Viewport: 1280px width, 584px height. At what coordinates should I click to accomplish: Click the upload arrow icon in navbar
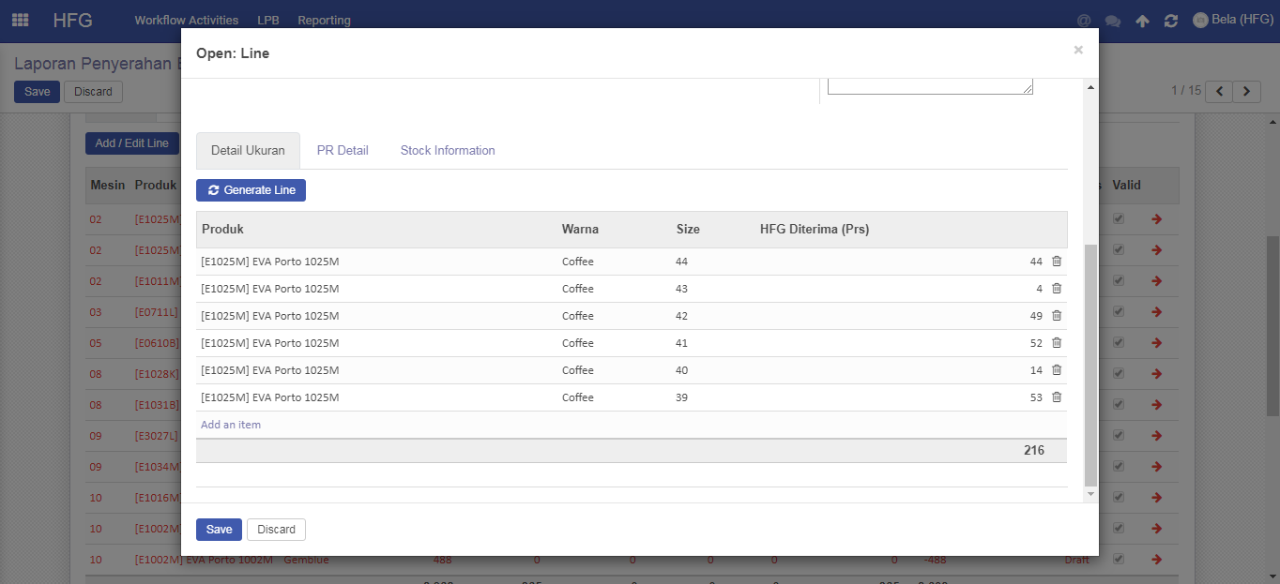click(1142, 21)
